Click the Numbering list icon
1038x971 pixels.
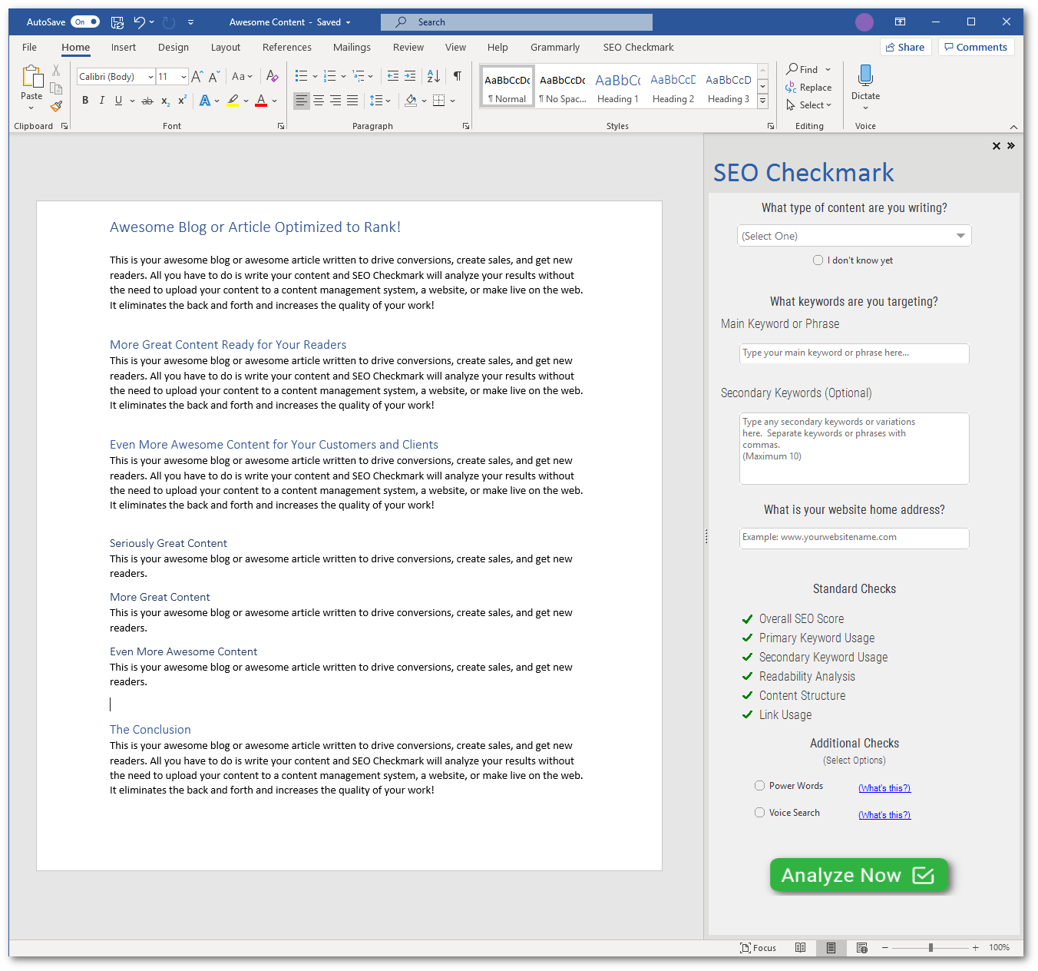(329, 76)
